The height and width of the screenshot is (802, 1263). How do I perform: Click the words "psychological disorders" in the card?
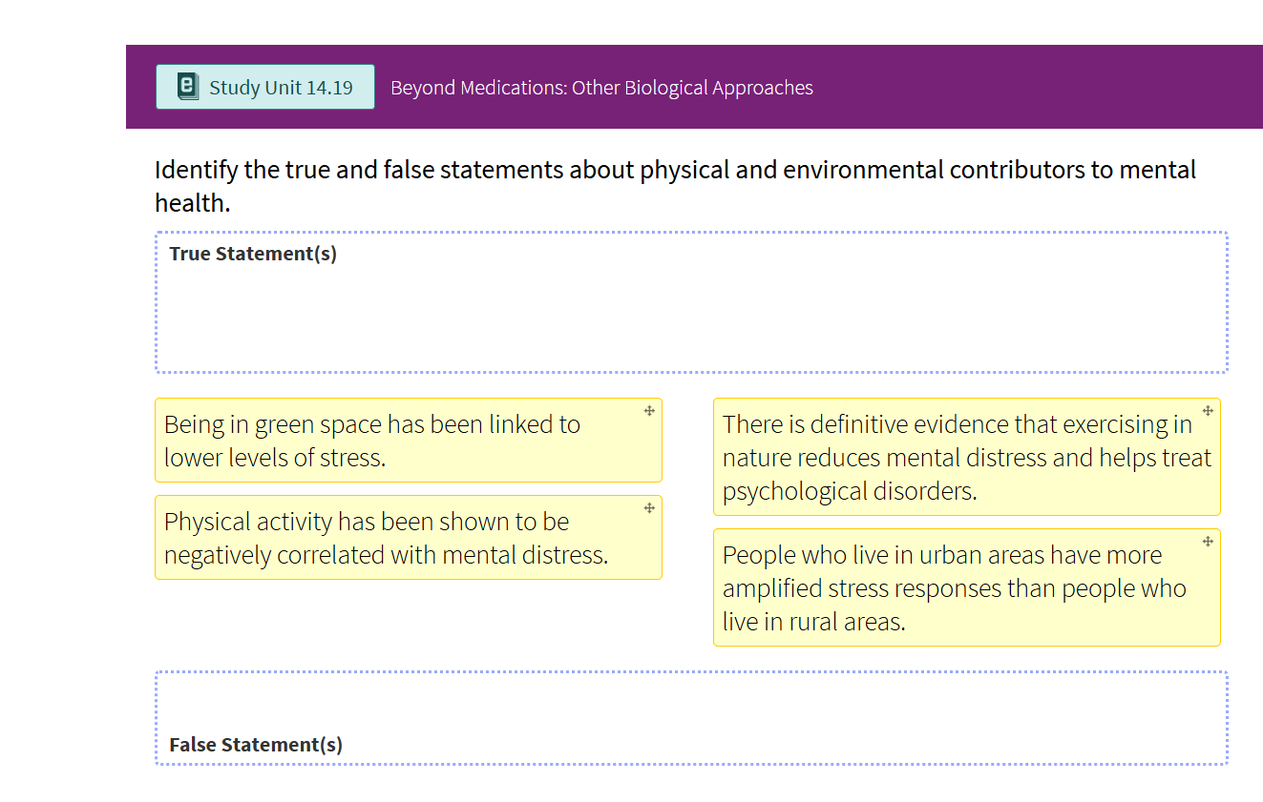point(849,491)
